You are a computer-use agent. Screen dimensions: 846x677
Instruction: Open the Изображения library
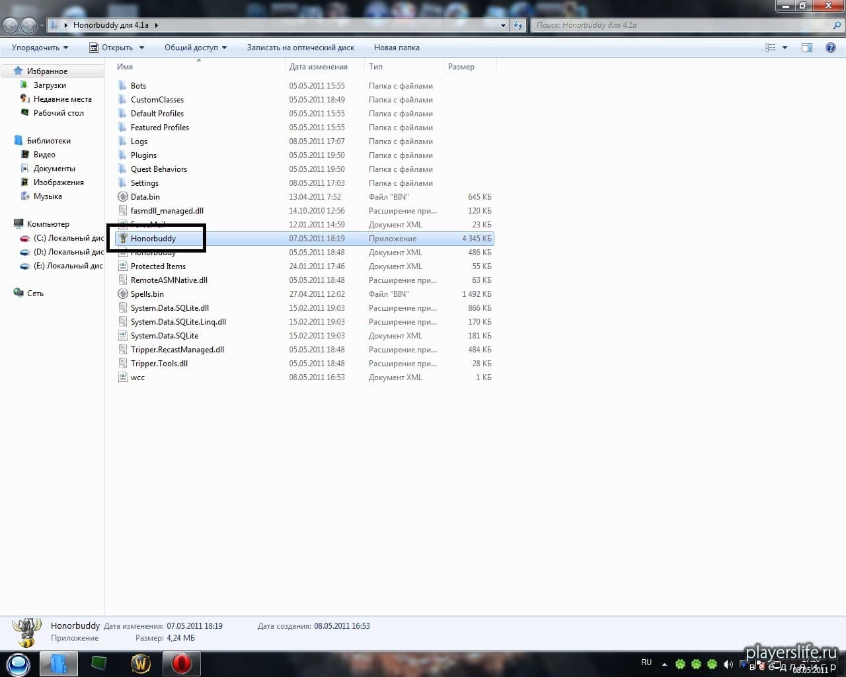58,182
